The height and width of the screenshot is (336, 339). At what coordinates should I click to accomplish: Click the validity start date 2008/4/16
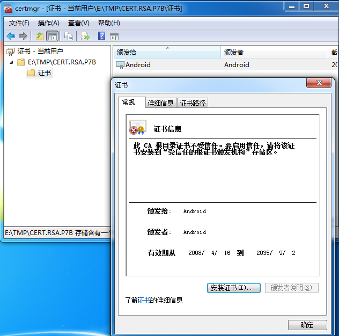209,253
